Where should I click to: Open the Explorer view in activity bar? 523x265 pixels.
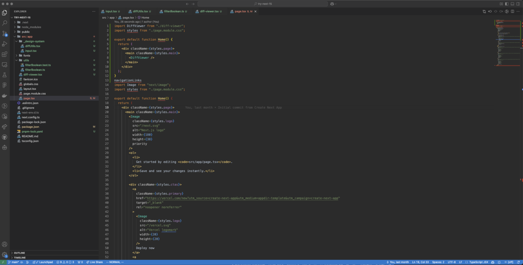point(5,13)
